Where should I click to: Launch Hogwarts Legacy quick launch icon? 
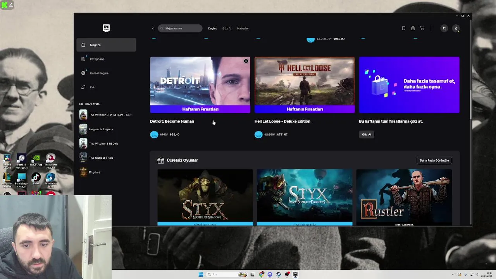[83, 129]
